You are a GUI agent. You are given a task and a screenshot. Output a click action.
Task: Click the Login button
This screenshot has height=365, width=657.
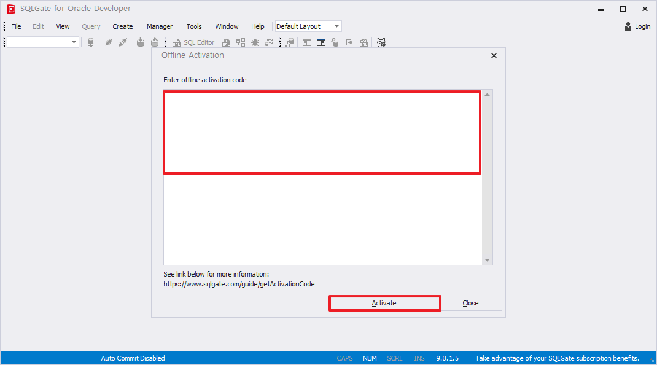(x=637, y=26)
